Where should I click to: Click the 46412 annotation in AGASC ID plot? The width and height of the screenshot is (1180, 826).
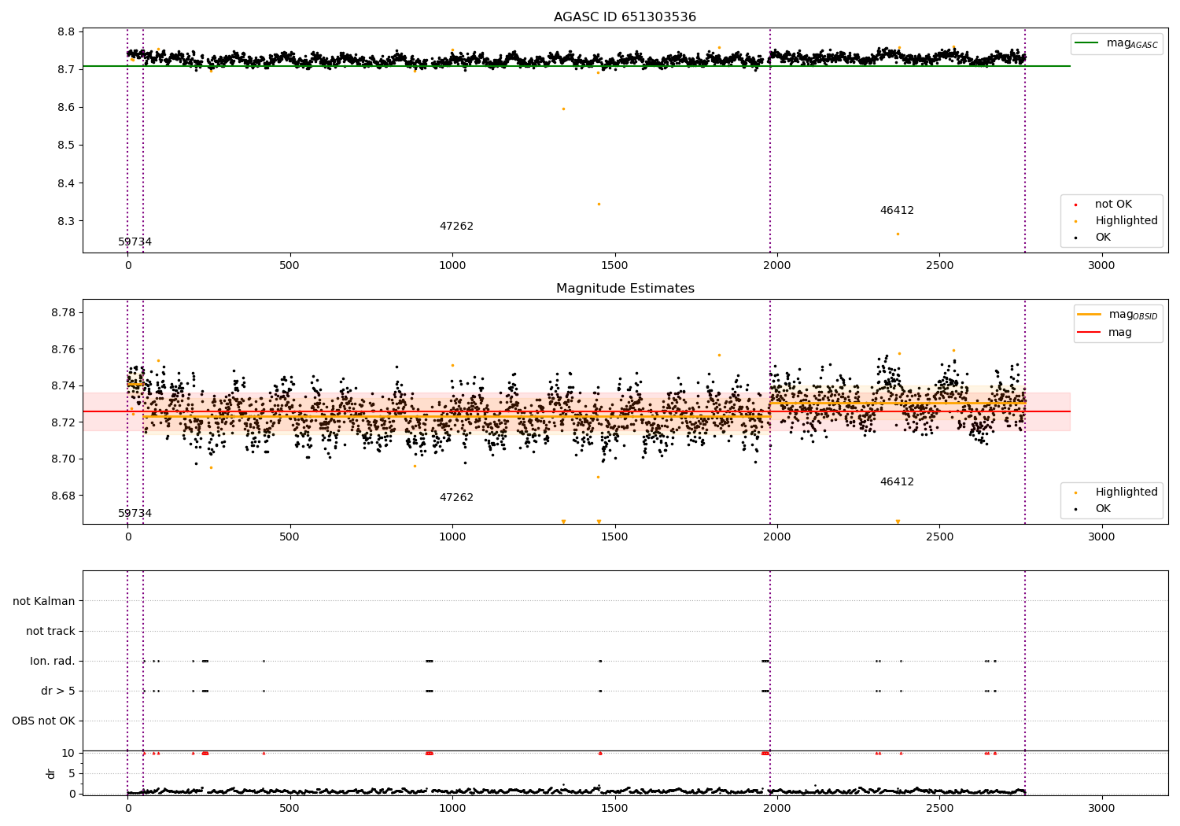click(897, 211)
